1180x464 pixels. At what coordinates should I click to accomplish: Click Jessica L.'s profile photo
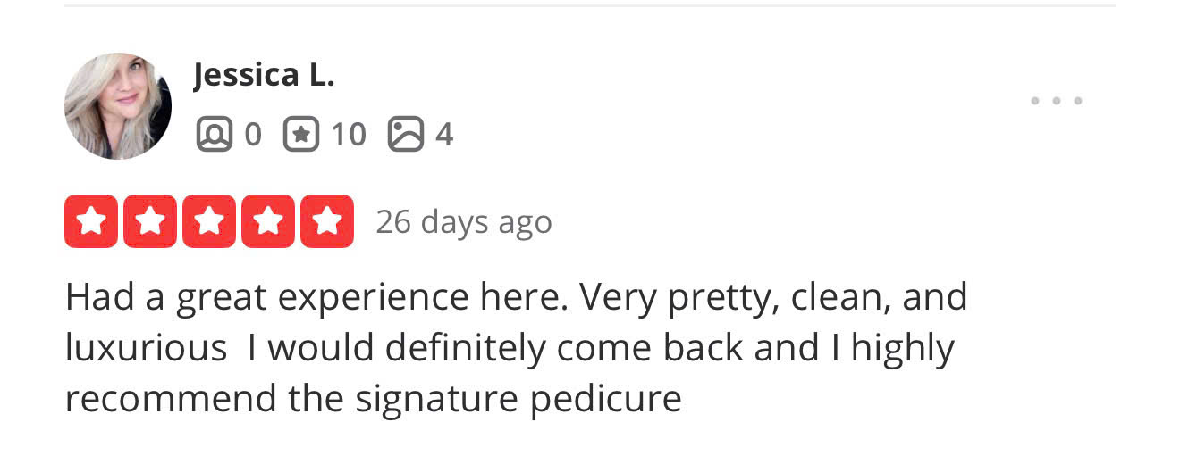point(118,106)
